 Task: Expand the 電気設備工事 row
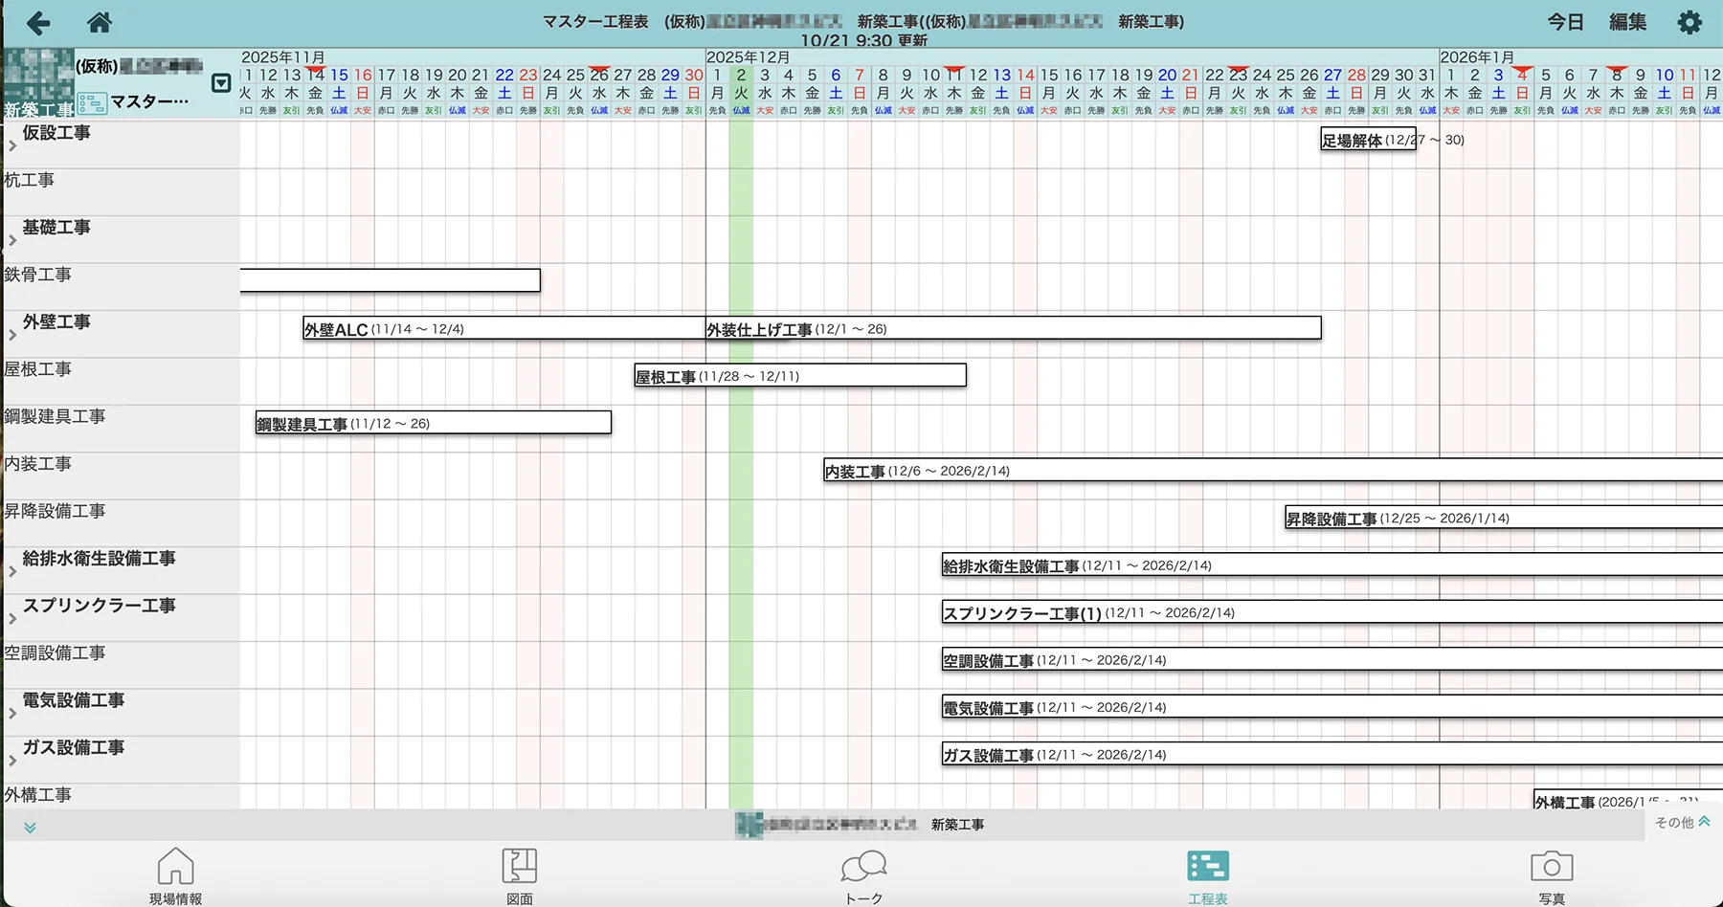click(12, 714)
